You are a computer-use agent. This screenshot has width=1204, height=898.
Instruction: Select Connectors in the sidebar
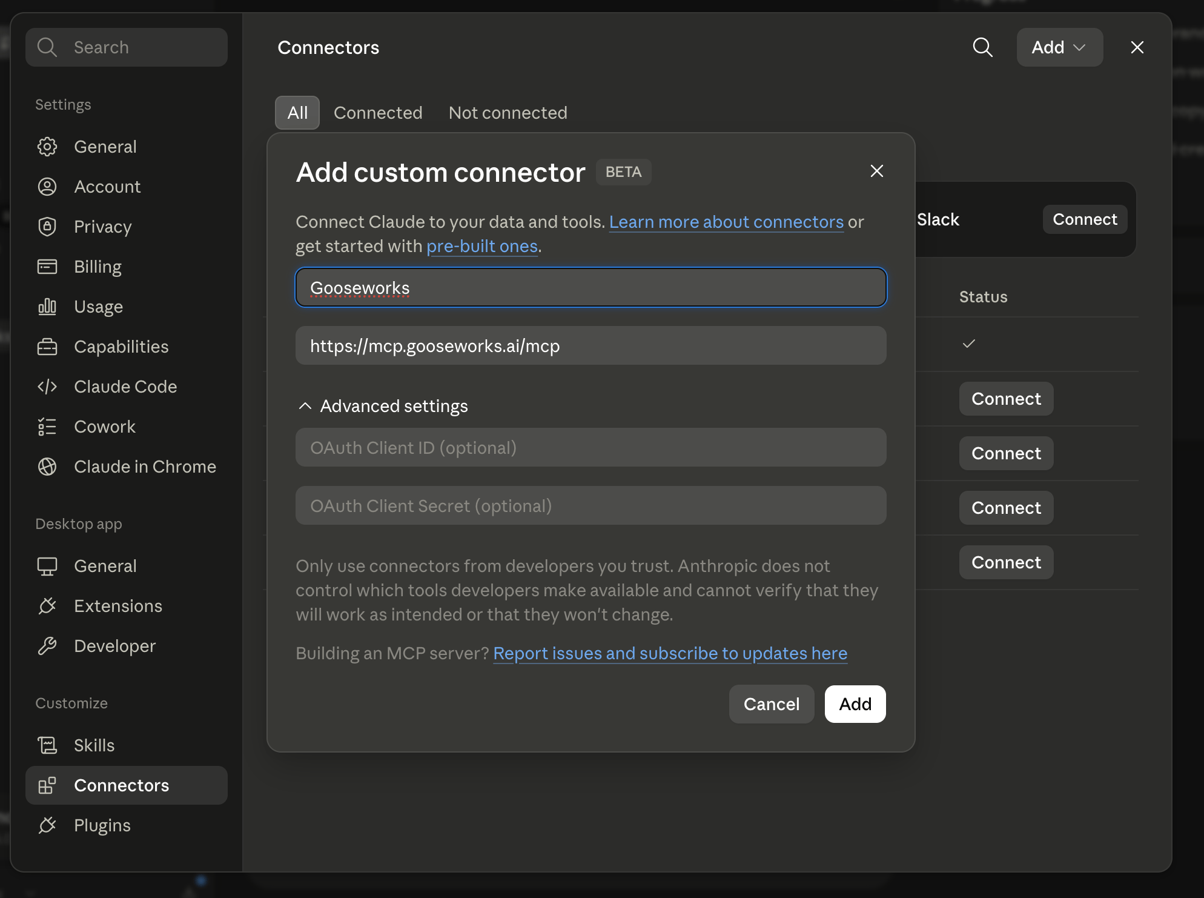click(126, 785)
